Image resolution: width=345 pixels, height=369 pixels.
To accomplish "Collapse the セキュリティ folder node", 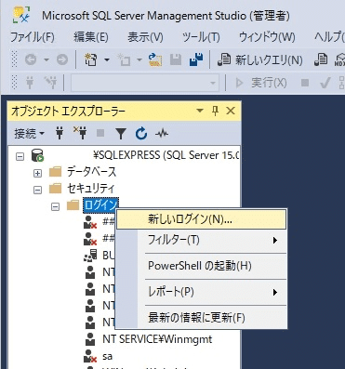I will (37, 190).
